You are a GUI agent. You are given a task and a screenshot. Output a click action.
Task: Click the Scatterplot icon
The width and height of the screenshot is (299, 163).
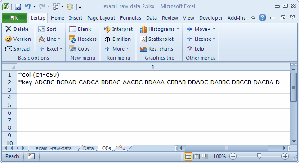143,39
